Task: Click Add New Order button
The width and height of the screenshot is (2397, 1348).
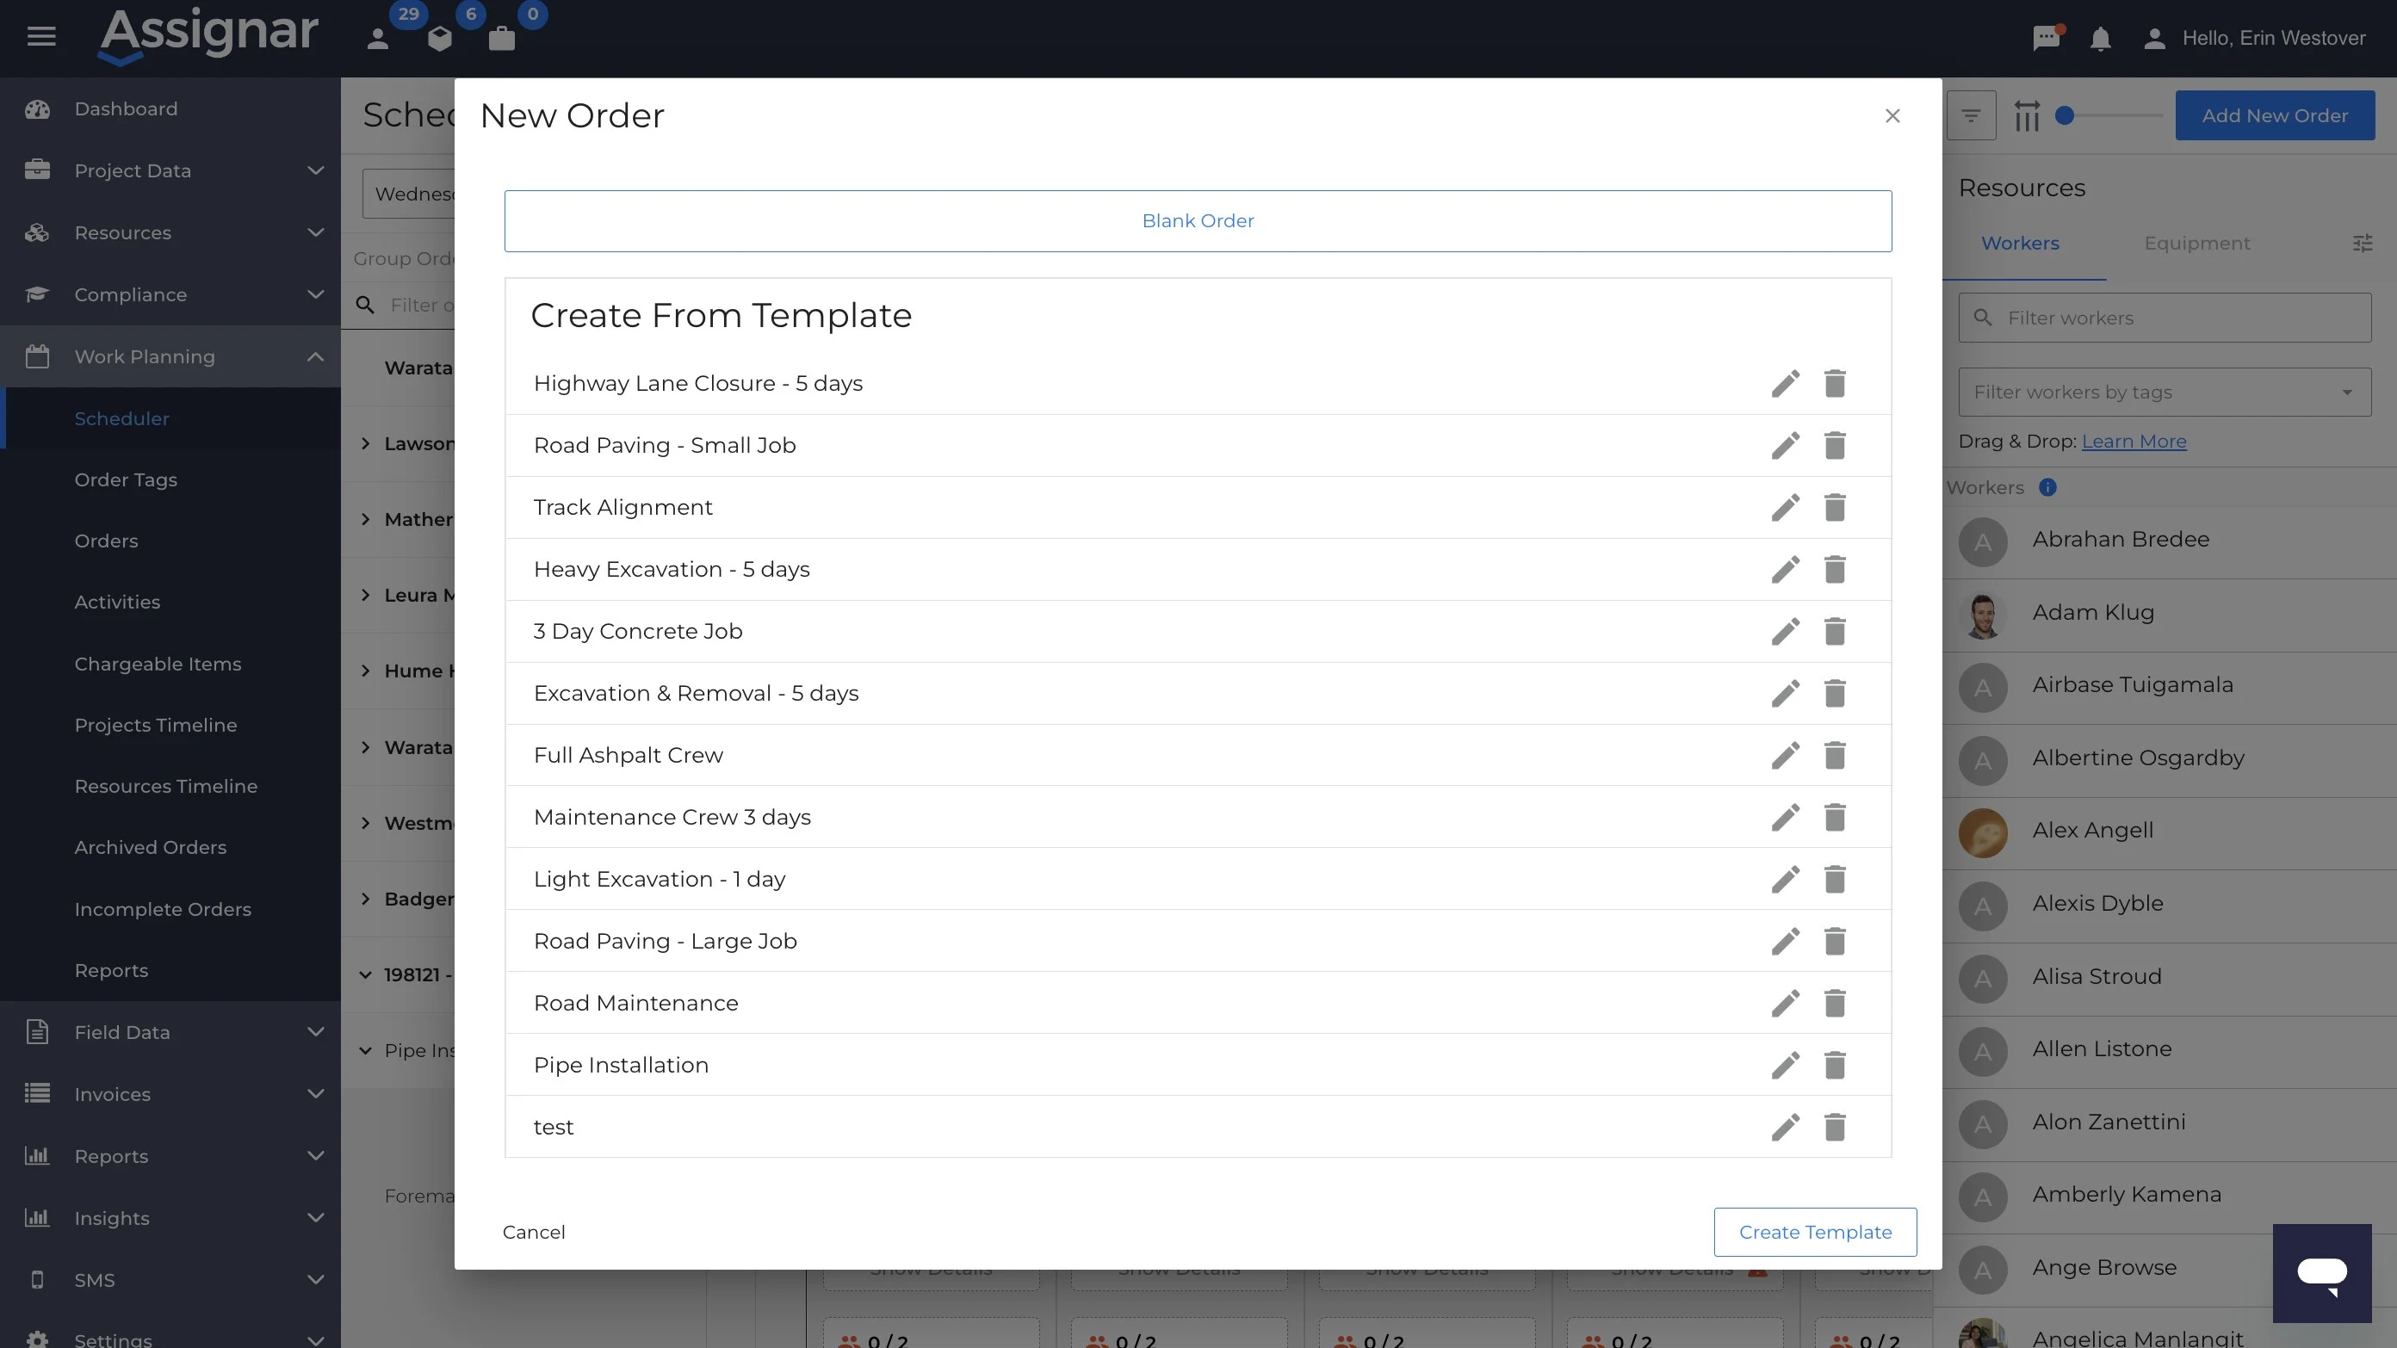Action: 2274,115
